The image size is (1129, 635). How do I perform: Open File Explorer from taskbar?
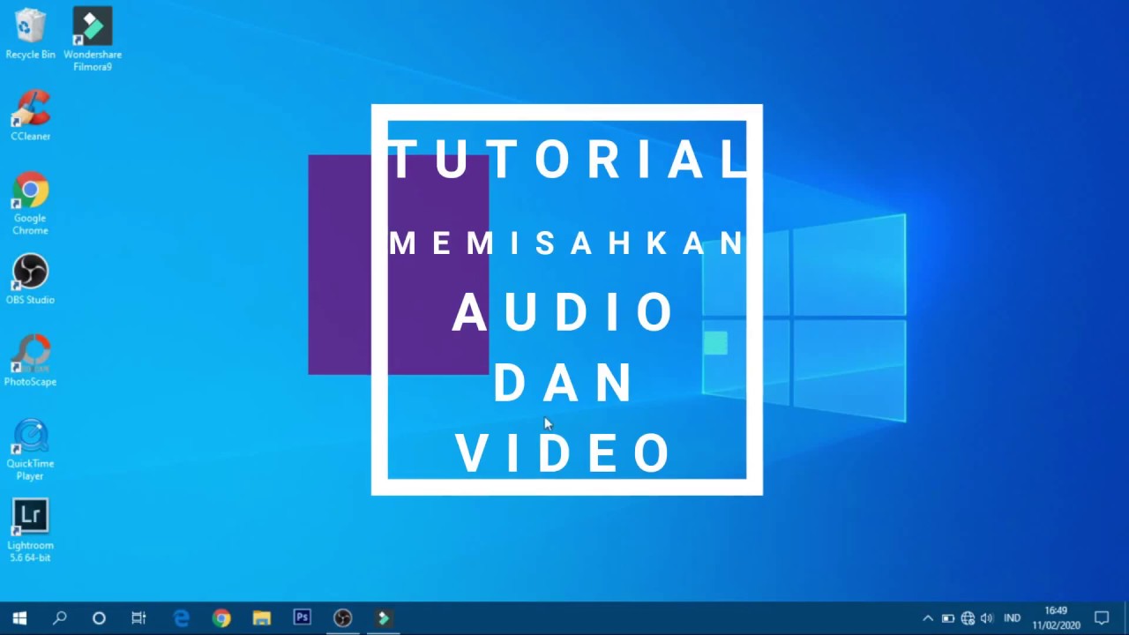(x=262, y=618)
